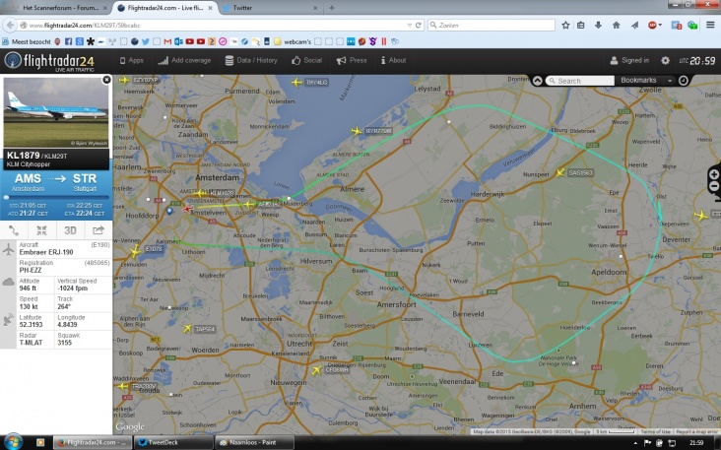Select the aircraft southwest of Aalsmeer
The width and height of the screenshot is (721, 450).
pos(135,251)
